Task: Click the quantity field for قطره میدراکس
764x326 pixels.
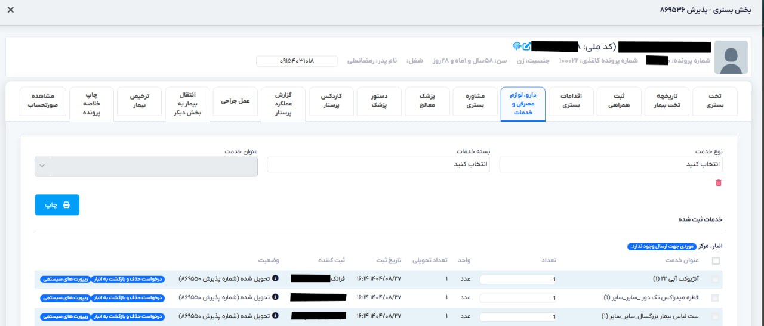Action: pyautogui.click(x=518, y=297)
